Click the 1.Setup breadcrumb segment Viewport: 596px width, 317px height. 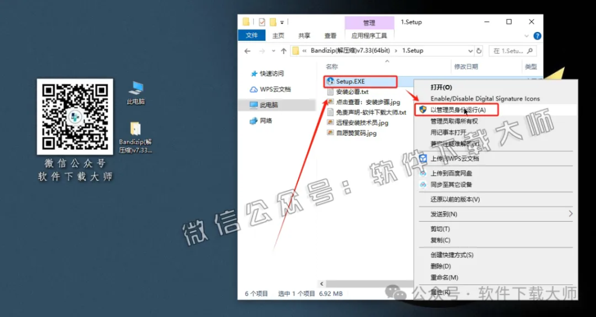(413, 51)
